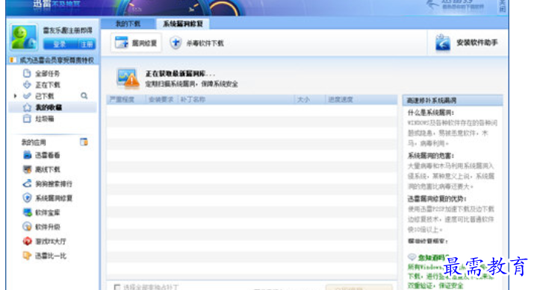Open 系统漏洞修复 in my apps
This screenshot has height=290, width=534.
(54, 198)
